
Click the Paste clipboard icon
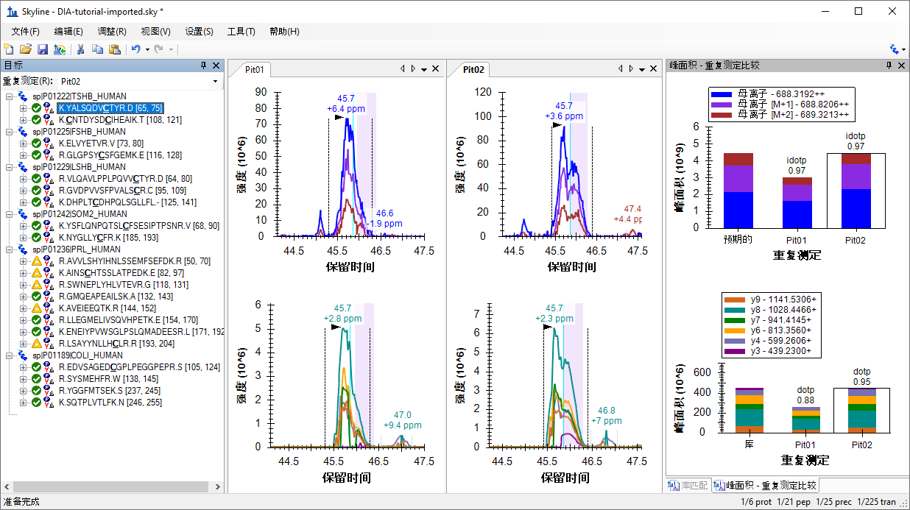114,49
